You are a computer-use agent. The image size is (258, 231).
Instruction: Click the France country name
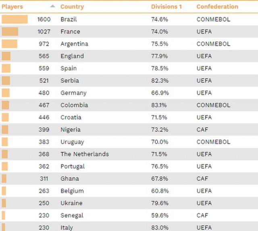(x=70, y=31)
